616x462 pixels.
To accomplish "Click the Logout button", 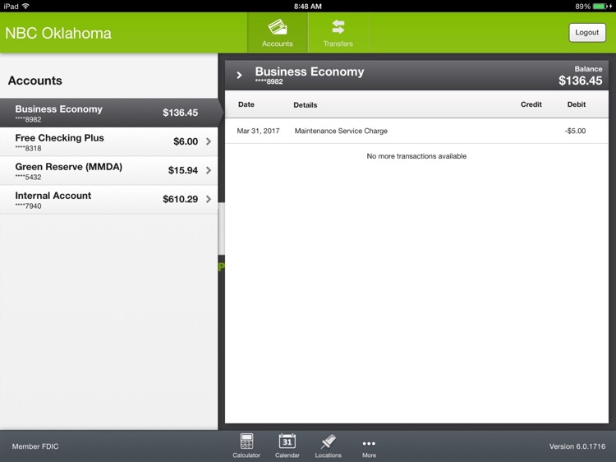I will 587,33.
